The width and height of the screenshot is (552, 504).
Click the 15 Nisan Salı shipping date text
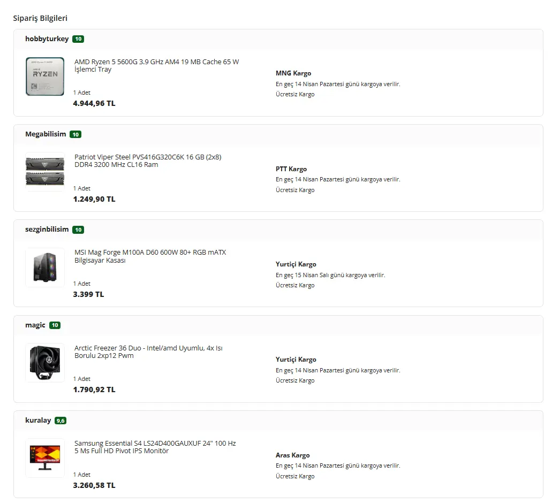[330, 275]
